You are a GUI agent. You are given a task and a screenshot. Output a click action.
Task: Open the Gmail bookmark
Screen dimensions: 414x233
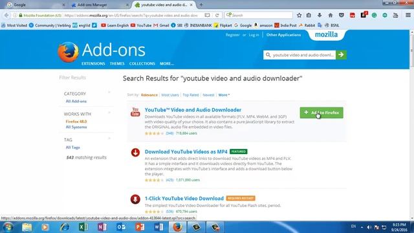161,25
